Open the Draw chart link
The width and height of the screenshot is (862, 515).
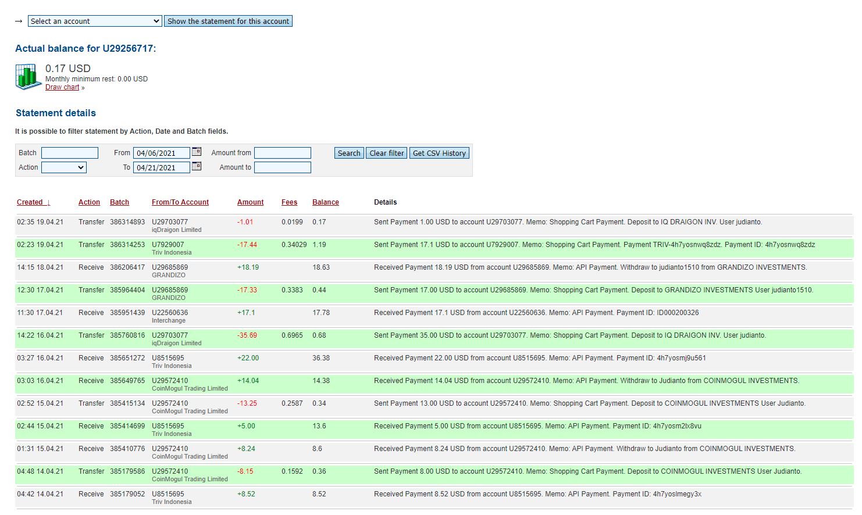click(62, 87)
